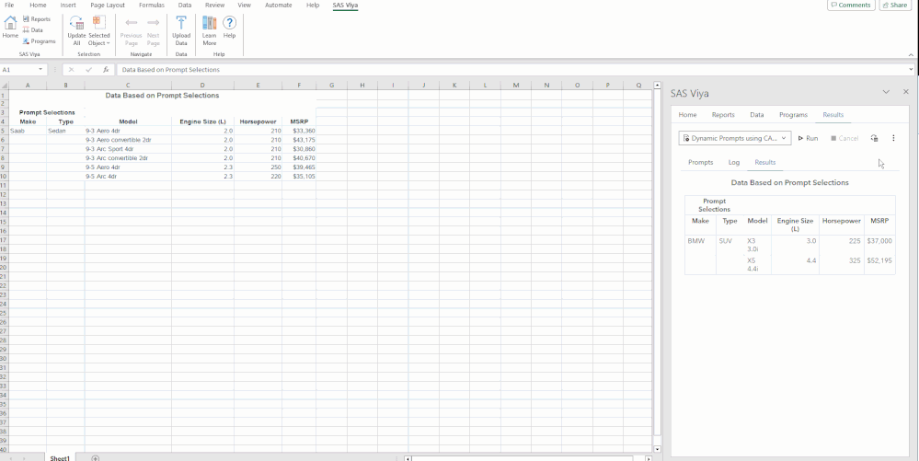
Task: Click the Share button
Action: pyautogui.click(x=894, y=5)
